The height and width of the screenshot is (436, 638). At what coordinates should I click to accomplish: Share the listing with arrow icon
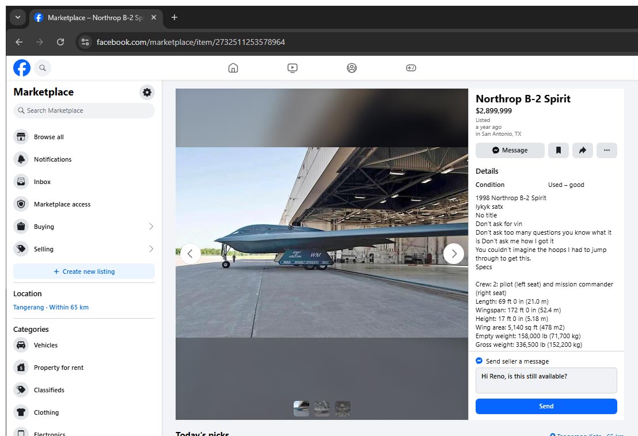(x=582, y=150)
